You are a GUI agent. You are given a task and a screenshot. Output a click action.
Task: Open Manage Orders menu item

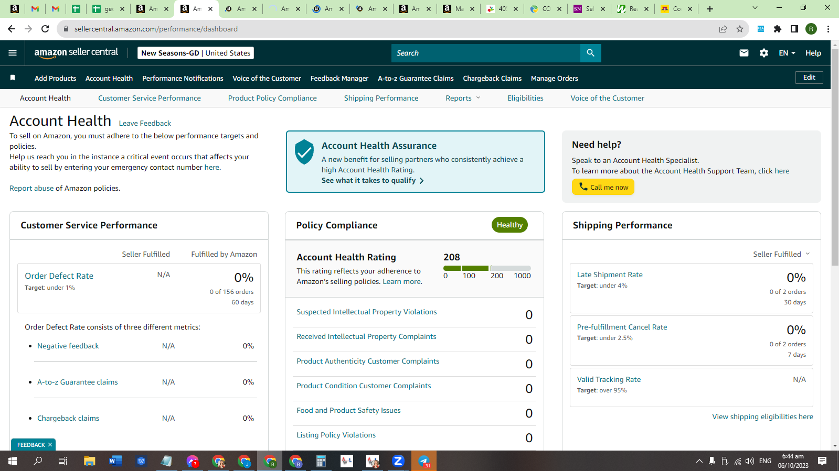tap(555, 78)
